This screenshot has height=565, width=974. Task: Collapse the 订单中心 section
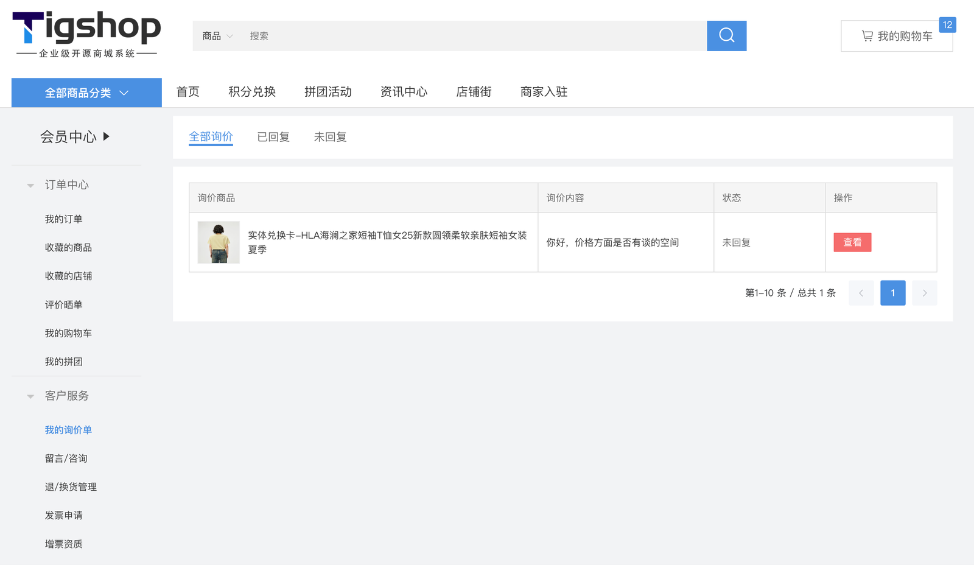[30, 185]
